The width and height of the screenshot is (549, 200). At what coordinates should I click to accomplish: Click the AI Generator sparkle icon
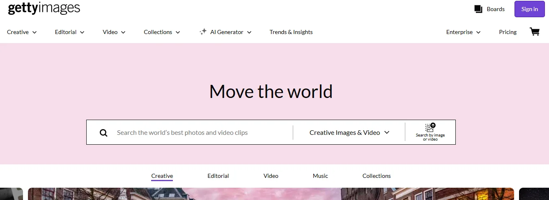(203, 32)
